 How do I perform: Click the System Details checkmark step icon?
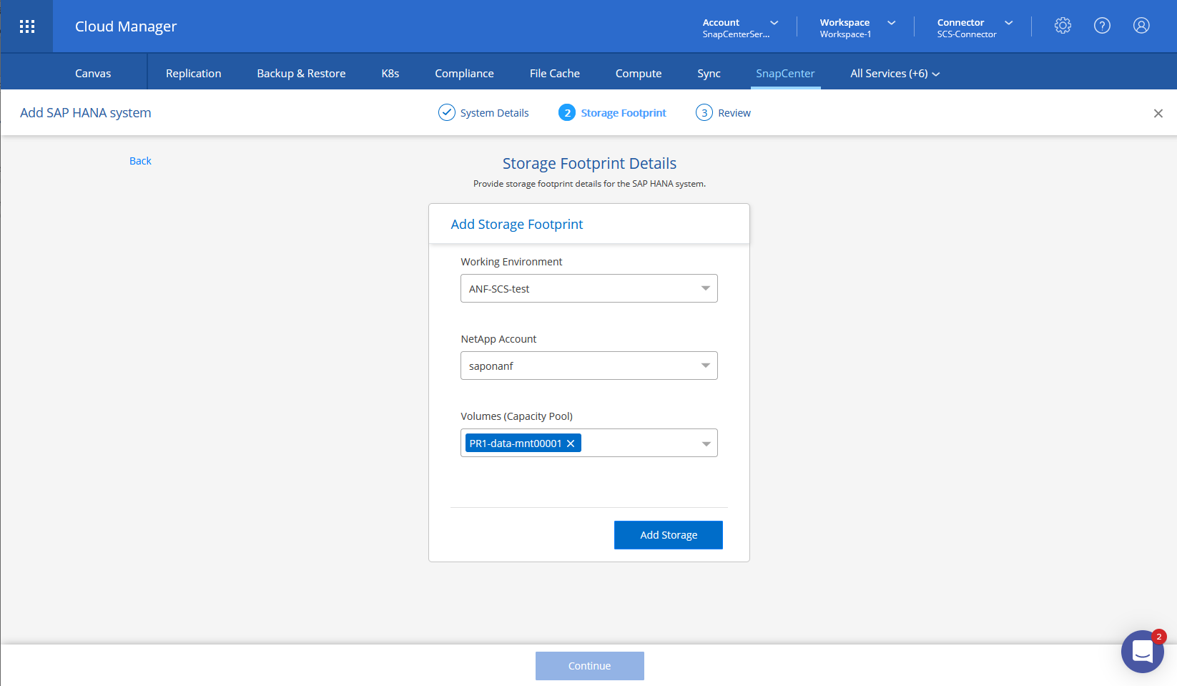tap(447, 112)
